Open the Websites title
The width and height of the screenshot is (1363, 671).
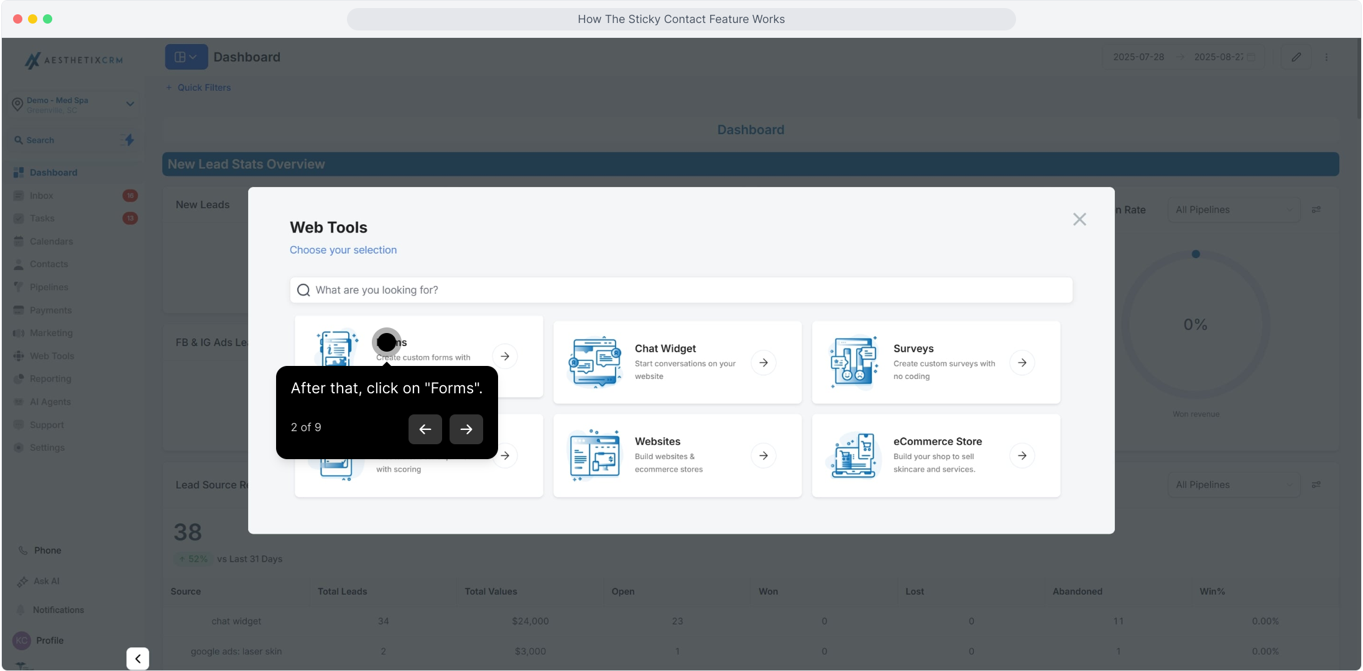point(657,442)
